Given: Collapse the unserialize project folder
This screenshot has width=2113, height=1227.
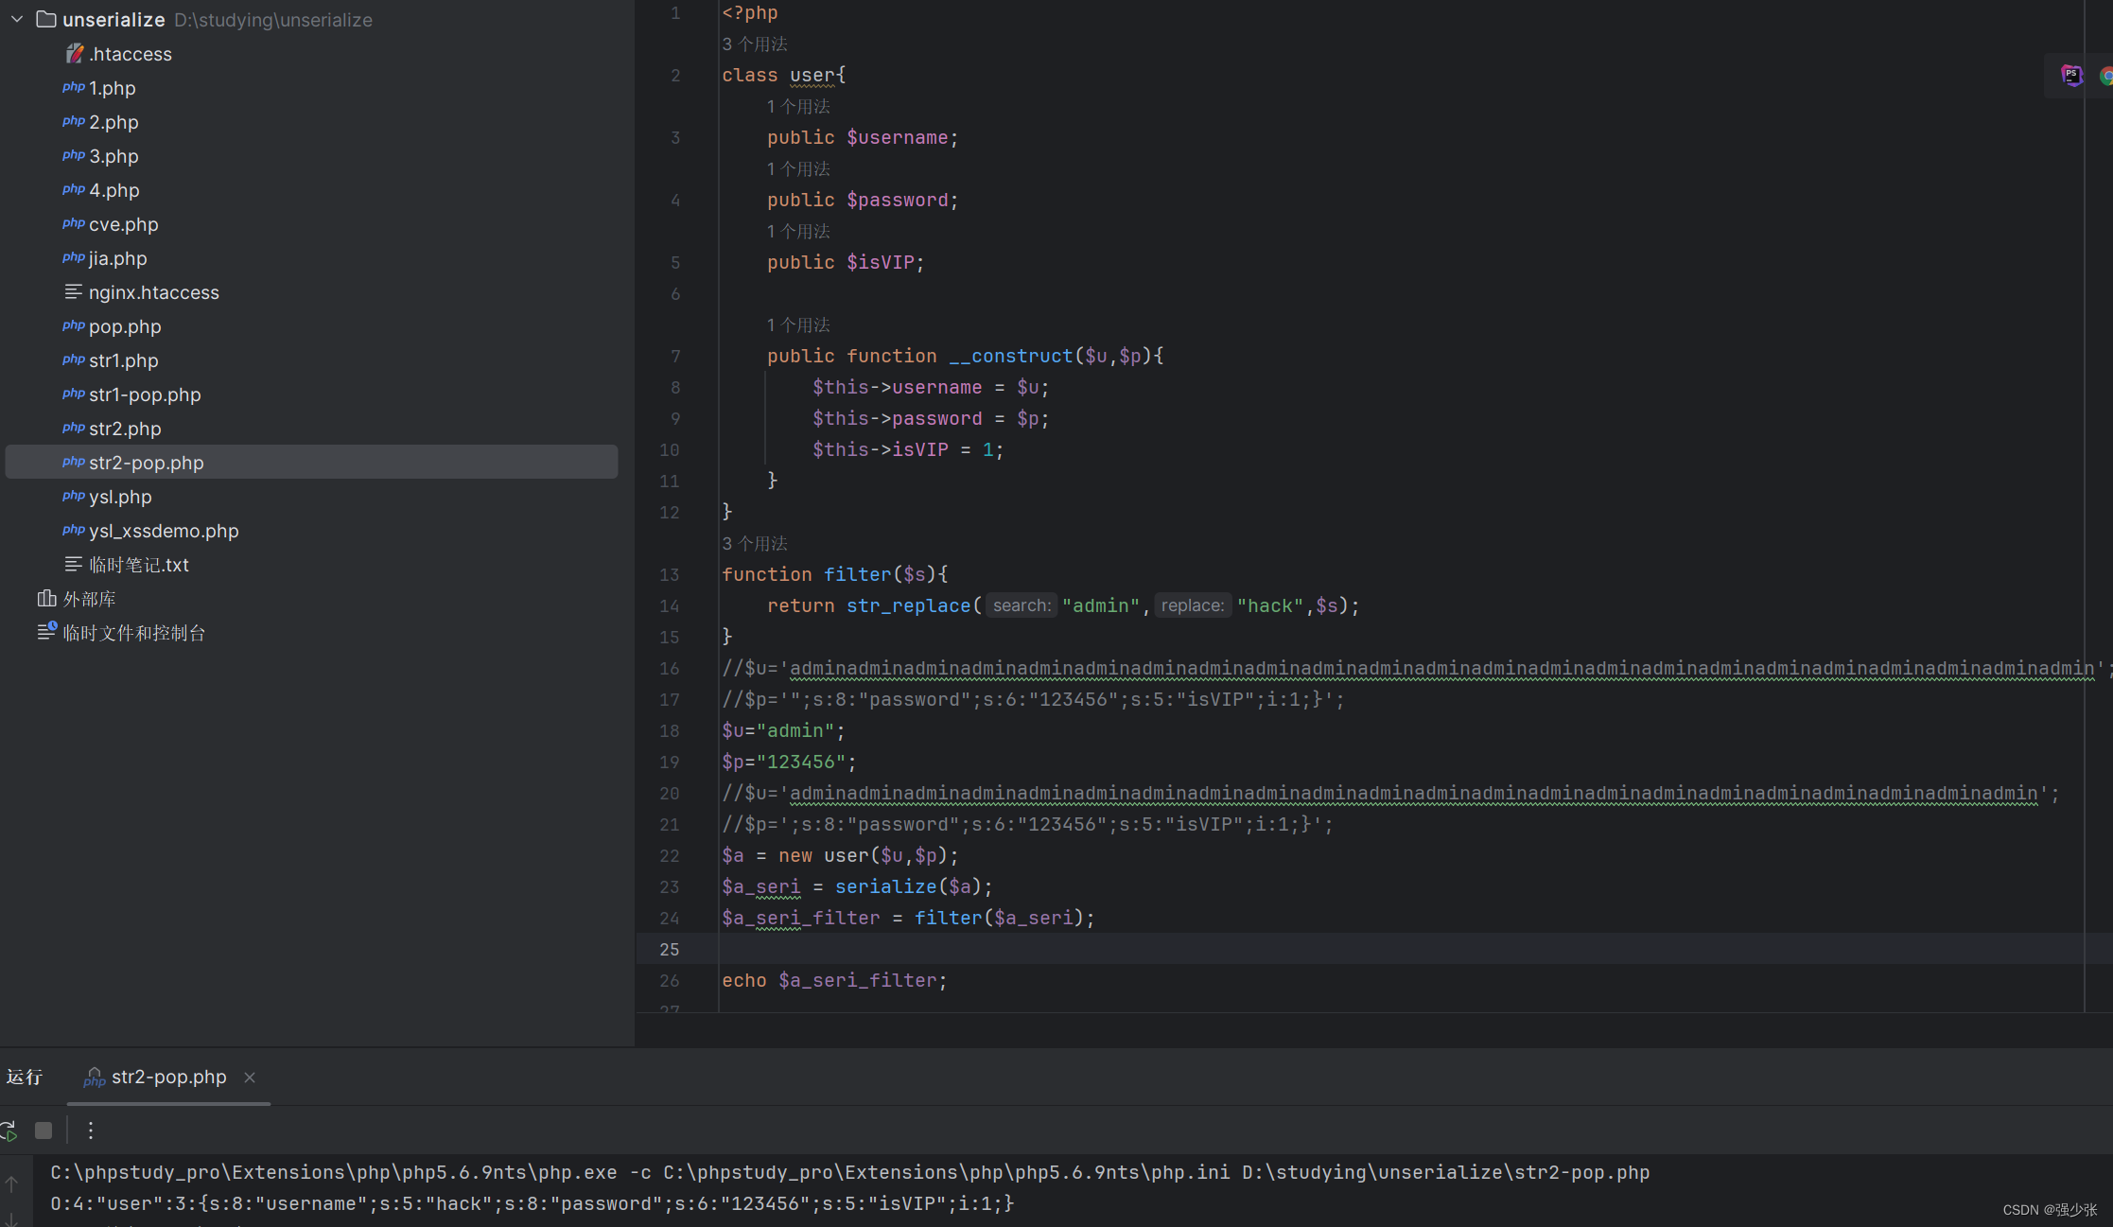Looking at the screenshot, I should pos(17,19).
